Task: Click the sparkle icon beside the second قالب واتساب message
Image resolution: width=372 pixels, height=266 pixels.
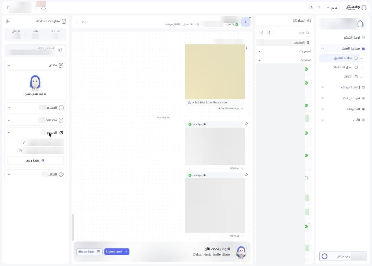Action: (246, 175)
